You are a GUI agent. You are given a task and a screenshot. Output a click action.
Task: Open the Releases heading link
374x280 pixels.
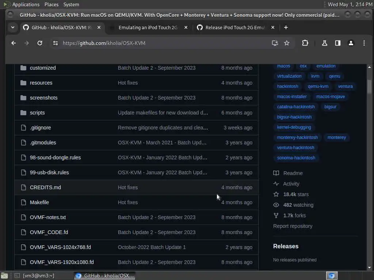tap(286, 246)
